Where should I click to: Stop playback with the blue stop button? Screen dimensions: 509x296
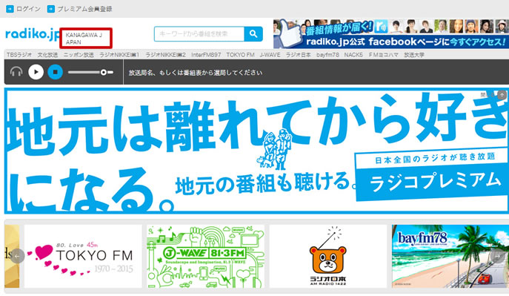tap(55, 72)
